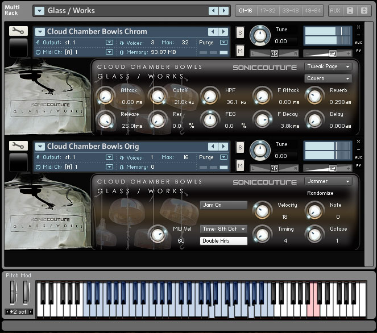This screenshot has height=333, width=377.
Task: Click the rack vertical scrollbar
Action: coord(369,144)
